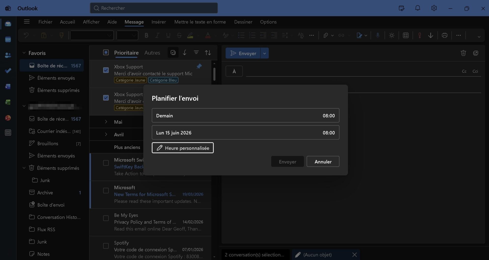Choose Demain 08:00 schedule option

pos(246,115)
